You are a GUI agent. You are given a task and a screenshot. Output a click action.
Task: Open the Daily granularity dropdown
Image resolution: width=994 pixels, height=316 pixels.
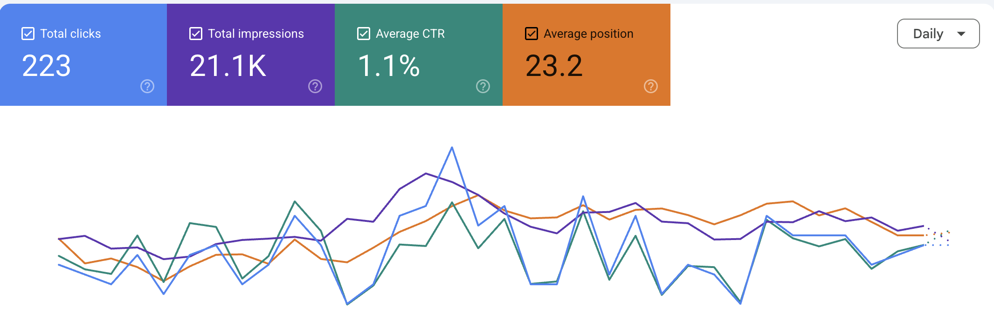click(938, 34)
